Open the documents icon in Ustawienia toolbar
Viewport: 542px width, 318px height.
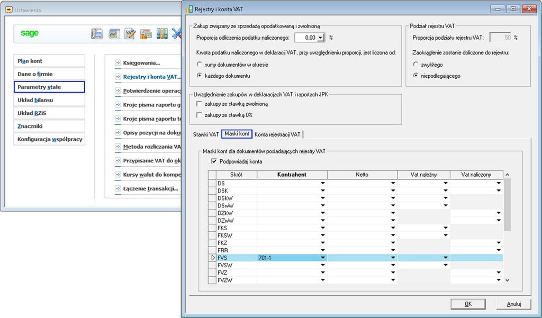pos(97,33)
